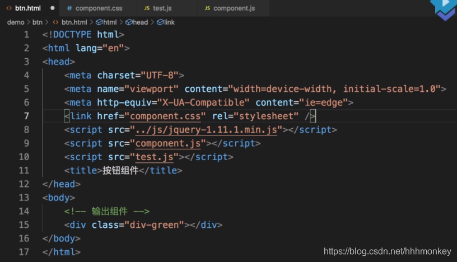Click the html symbol icon in breadcrumb
The height and width of the screenshot is (262, 457).
tap(99, 22)
